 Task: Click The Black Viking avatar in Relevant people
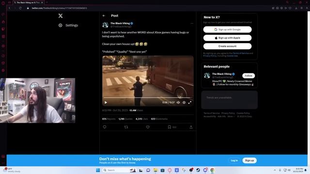tap(207, 75)
